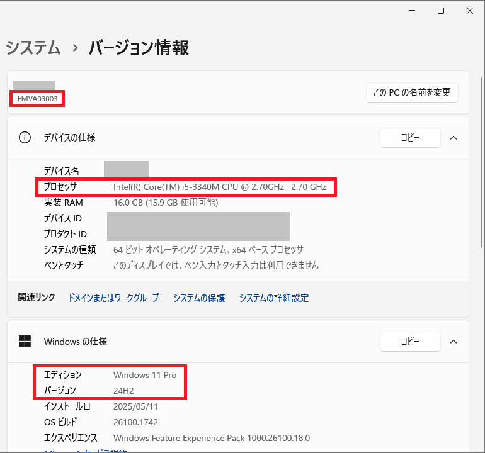Select the processor value Intel(R) Core(TM) i5-3340M
The image size is (485, 453).
(x=220, y=187)
